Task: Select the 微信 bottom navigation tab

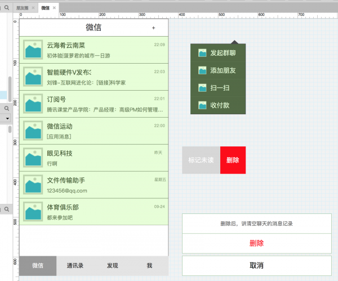Action: pyautogui.click(x=38, y=266)
